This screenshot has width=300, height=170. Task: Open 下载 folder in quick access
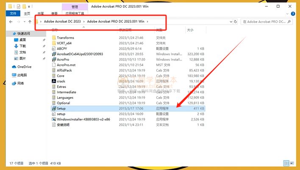(22, 46)
